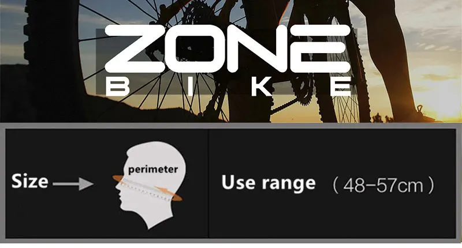The height and width of the screenshot is (248, 462).
Task: Click the rear cassette sprocket silhouette
Action: [x=195, y=15]
